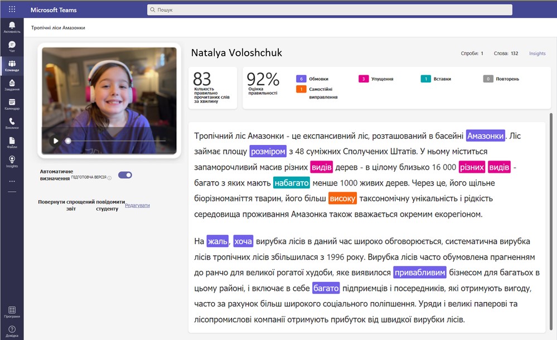557x340 pixels.
Task: Open Програми (Apps) icon
Action: (12, 311)
